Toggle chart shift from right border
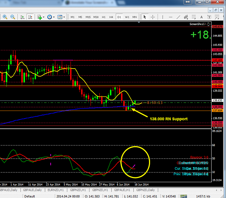This screenshot has width=226, height=198. 30,17
